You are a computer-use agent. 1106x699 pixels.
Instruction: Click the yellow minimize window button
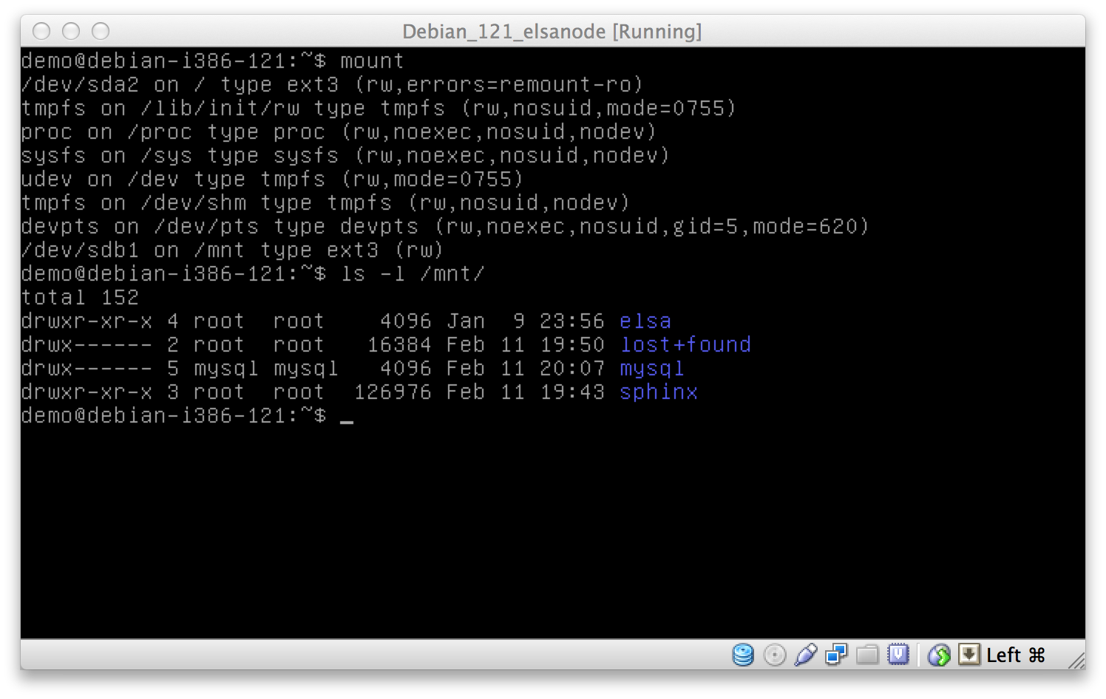(x=72, y=32)
